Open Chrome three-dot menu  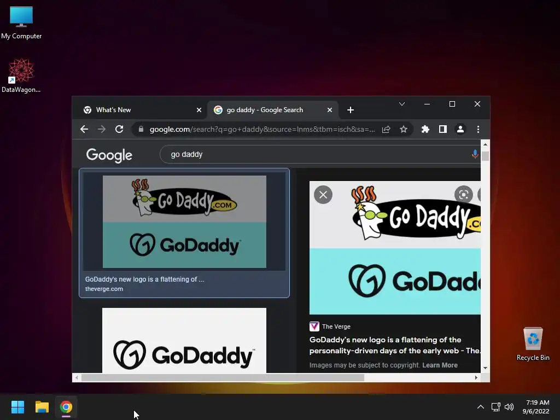478,129
